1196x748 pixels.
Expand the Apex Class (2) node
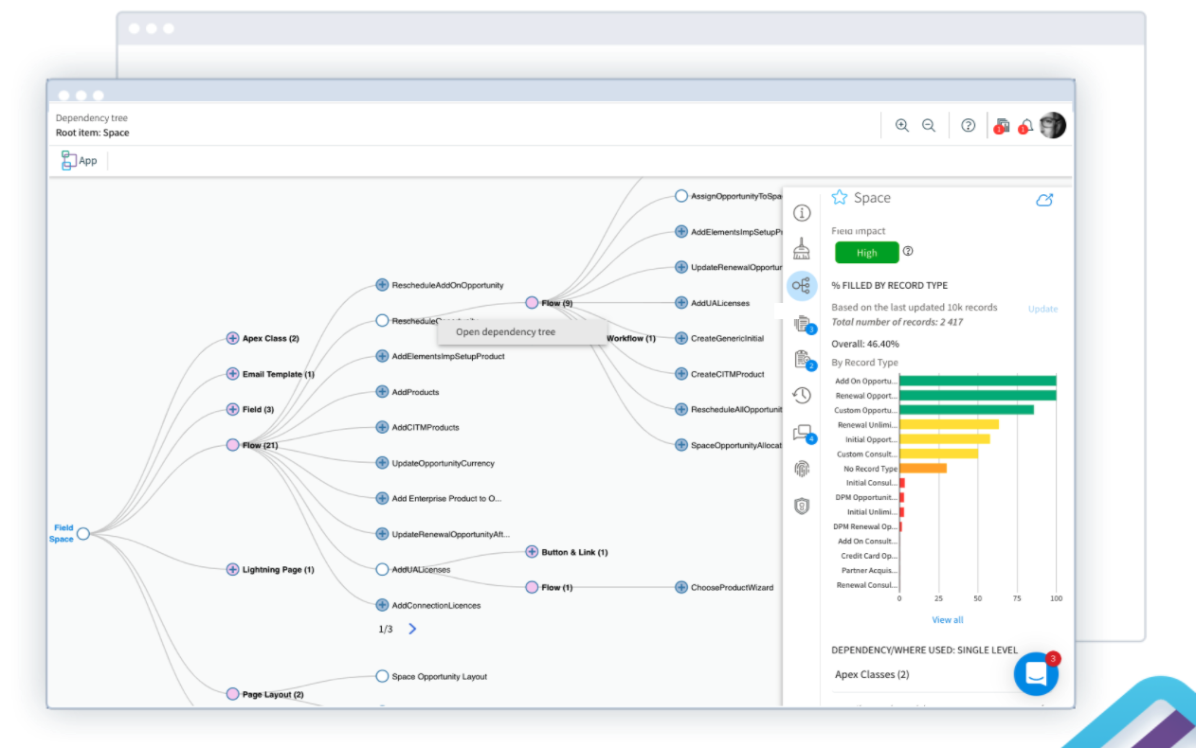point(233,338)
